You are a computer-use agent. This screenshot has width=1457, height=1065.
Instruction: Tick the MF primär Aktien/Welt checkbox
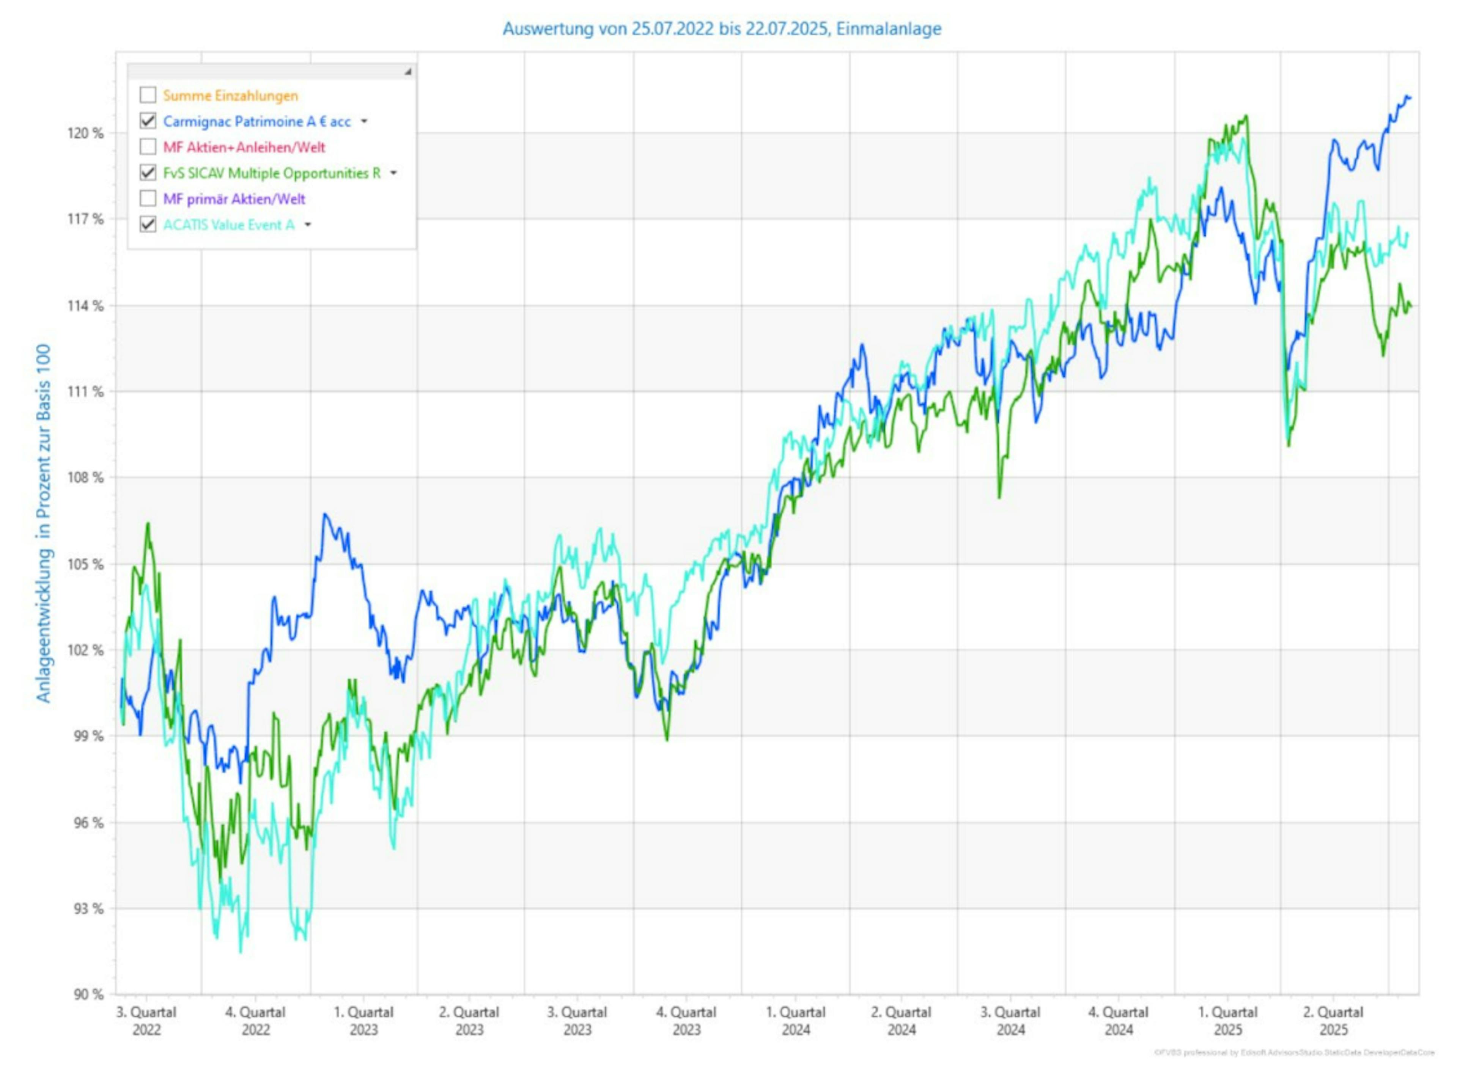click(x=148, y=199)
